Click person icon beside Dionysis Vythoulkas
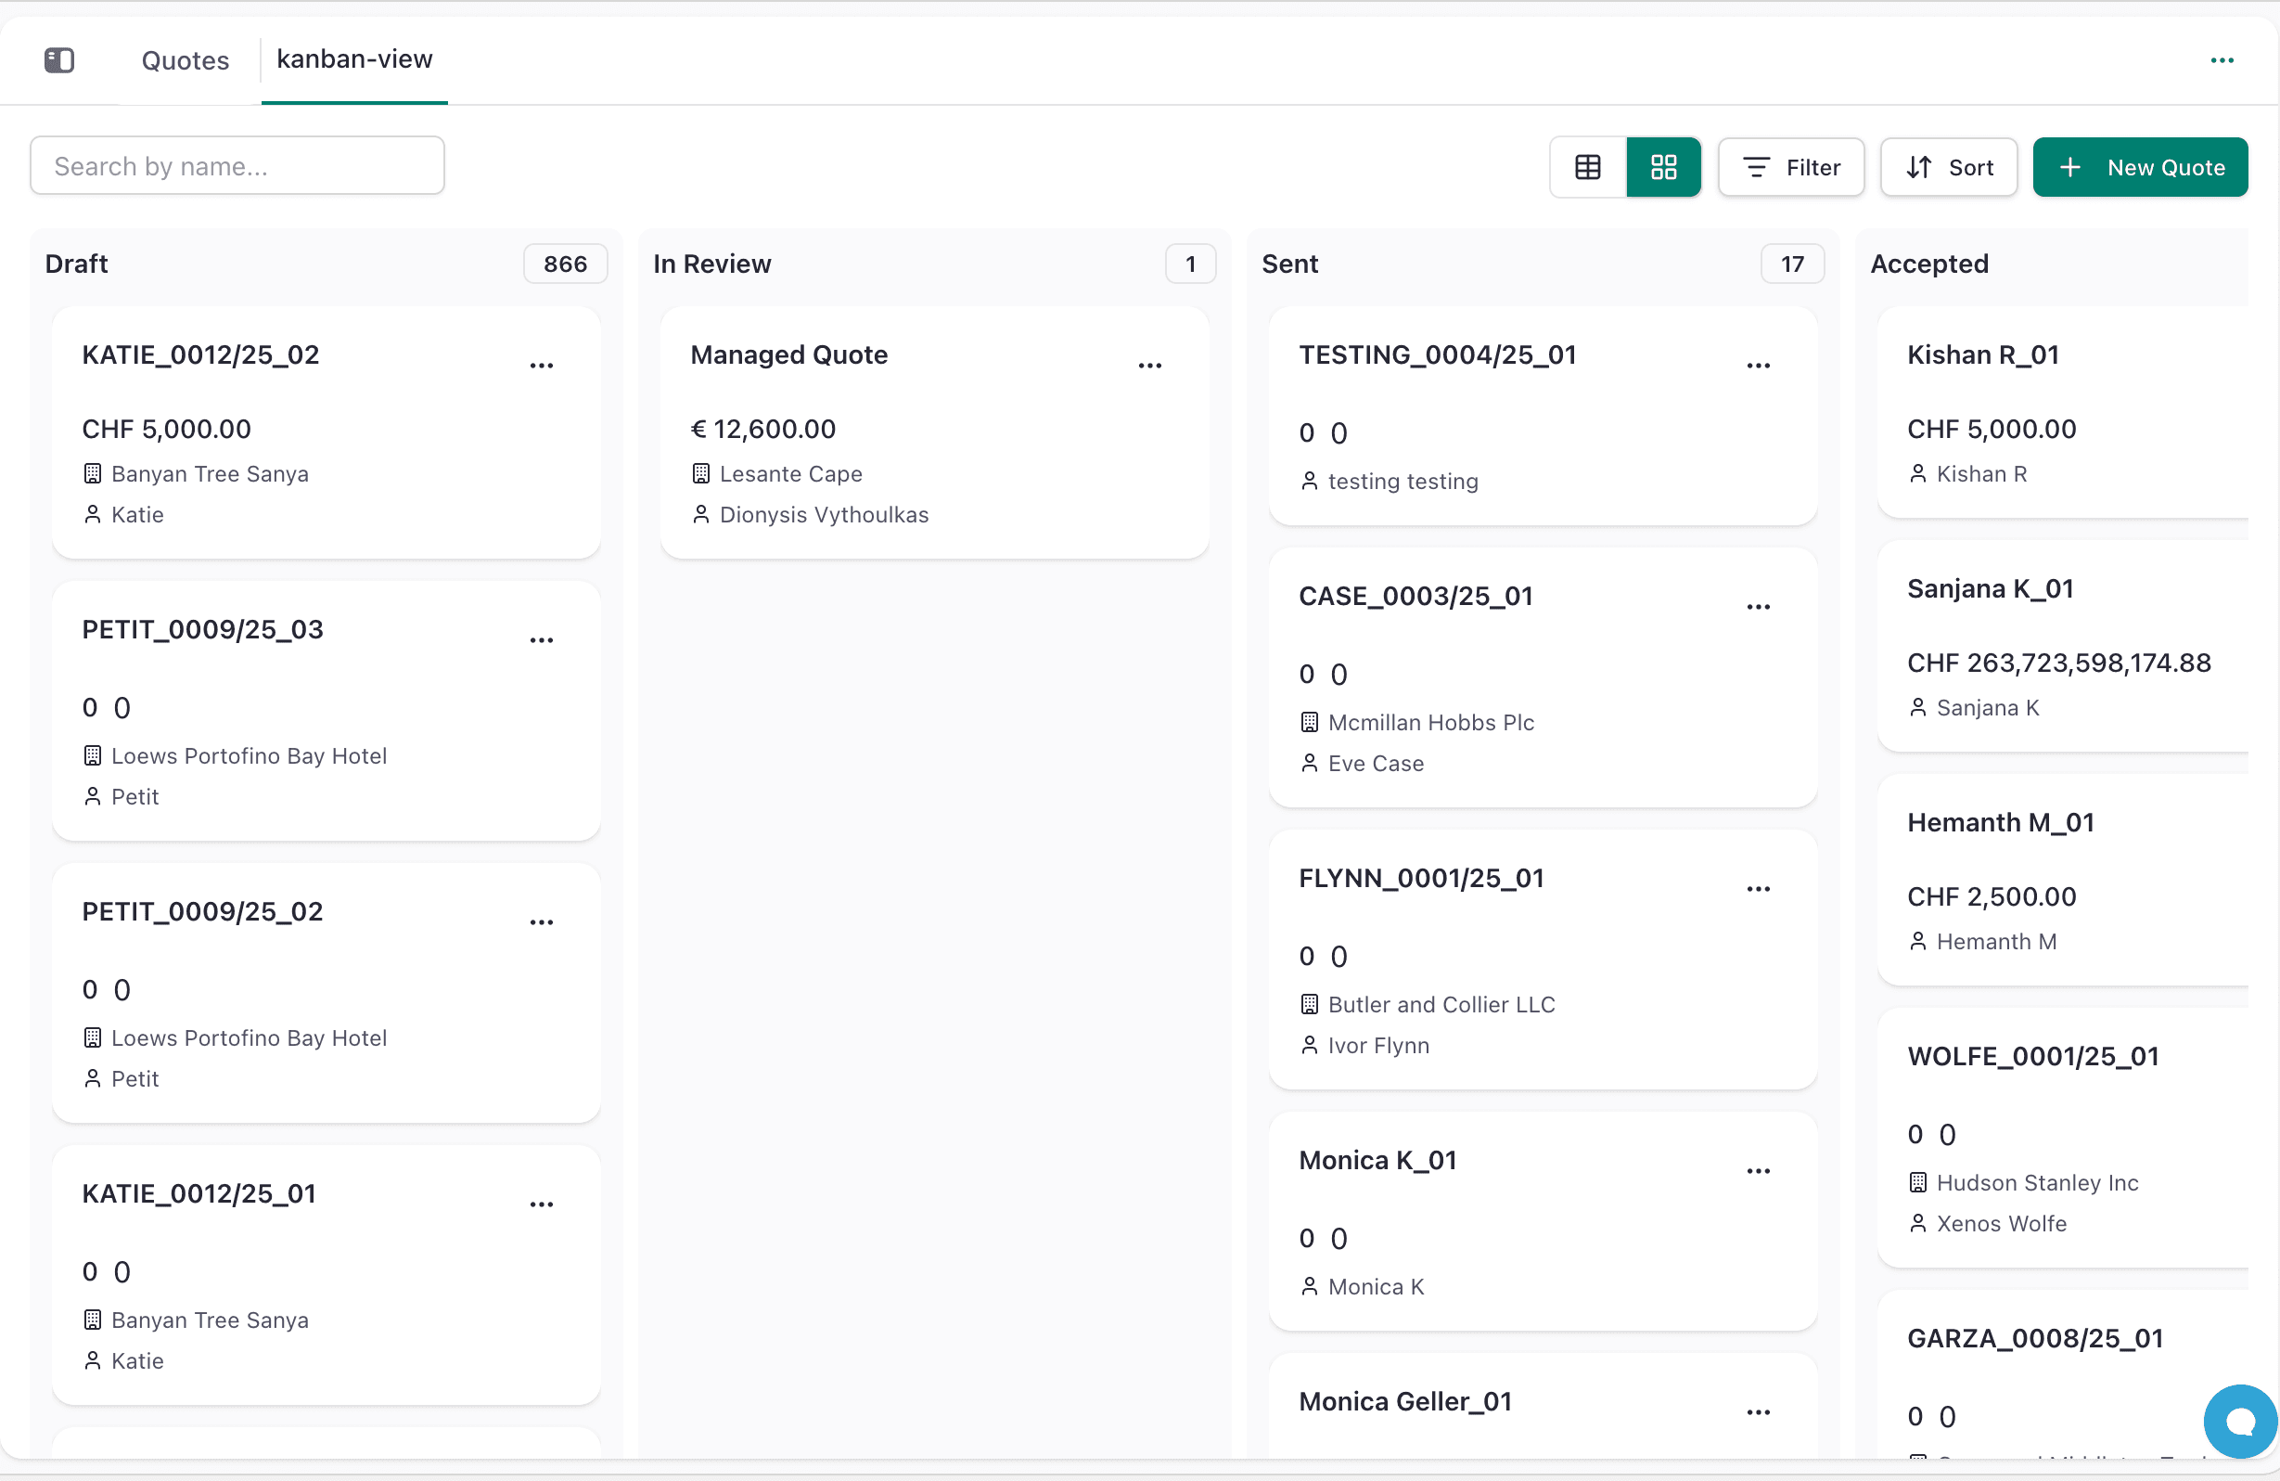The width and height of the screenshot is (2280, 1481). click(x=700, y=515)
